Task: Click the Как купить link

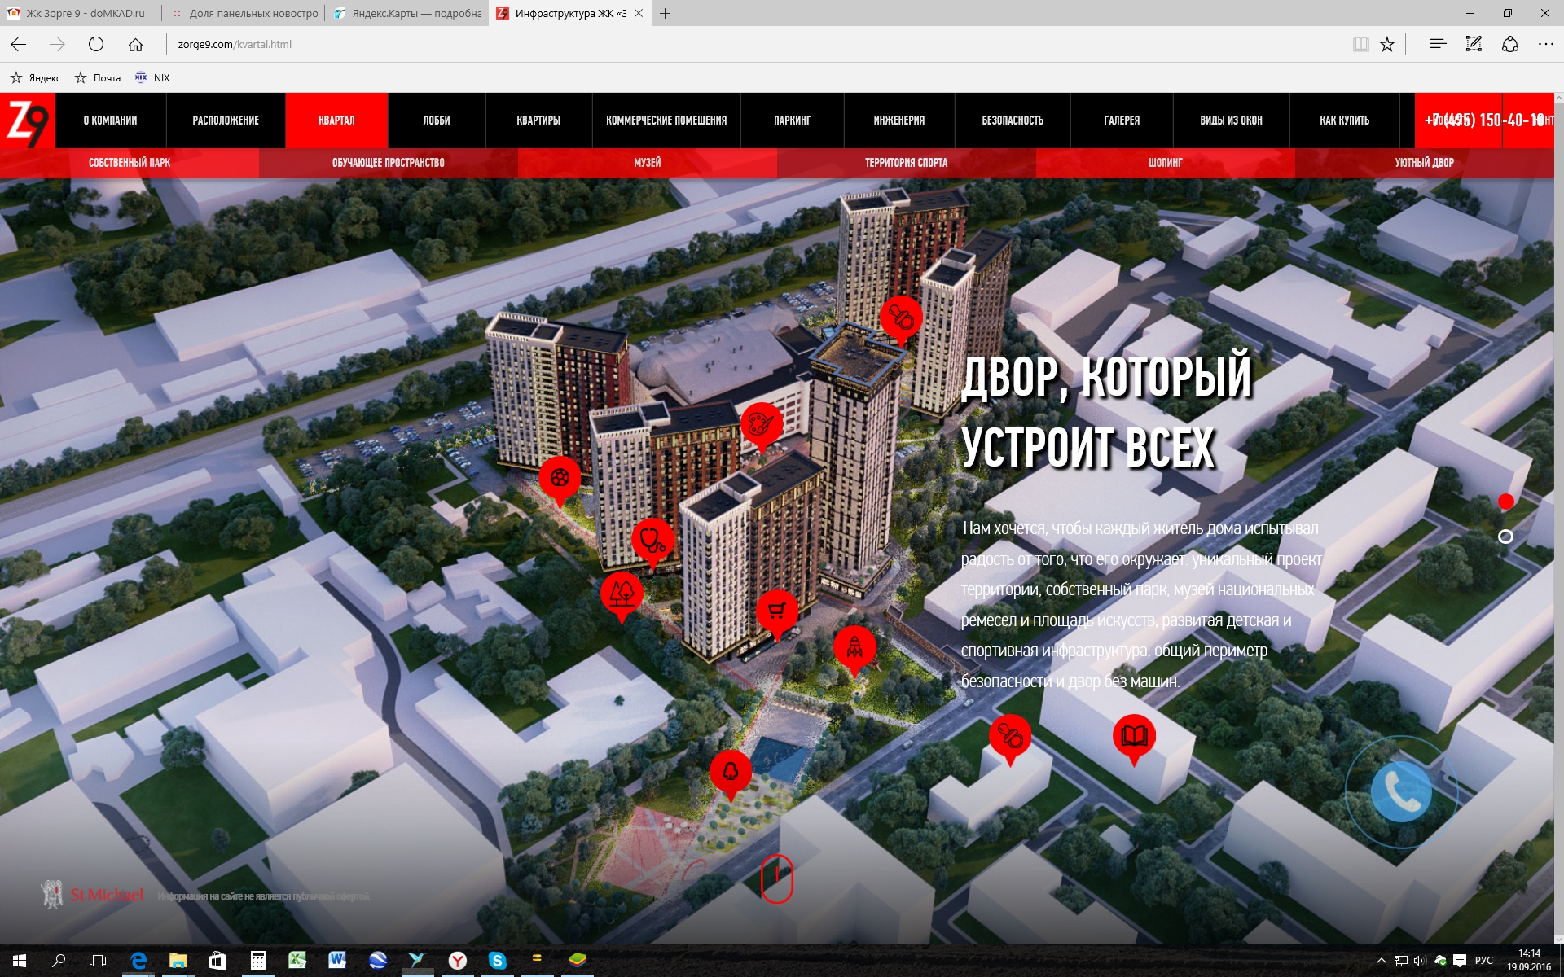Action: [x=1344, y=120]
